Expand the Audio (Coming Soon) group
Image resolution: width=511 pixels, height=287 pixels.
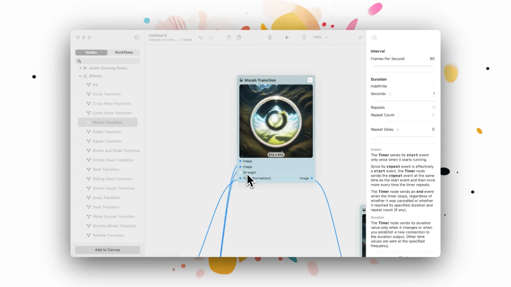click(80, 68)
